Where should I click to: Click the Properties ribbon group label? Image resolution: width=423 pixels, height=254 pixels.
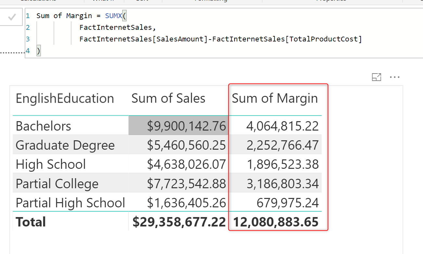(331, 1)
